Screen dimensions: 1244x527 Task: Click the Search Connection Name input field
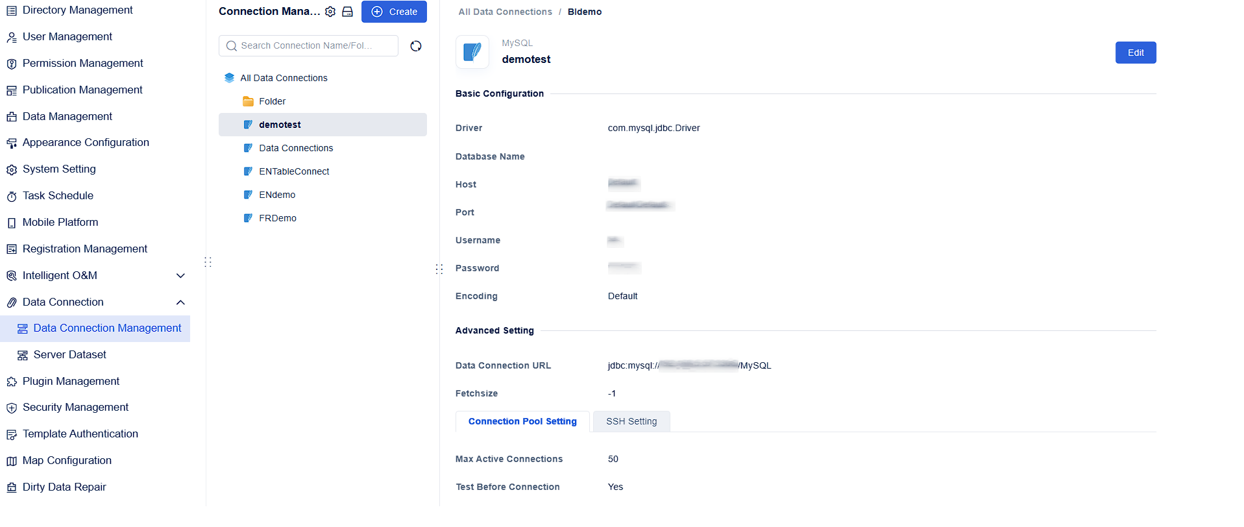pyautogui.click(x=308, y=46)
